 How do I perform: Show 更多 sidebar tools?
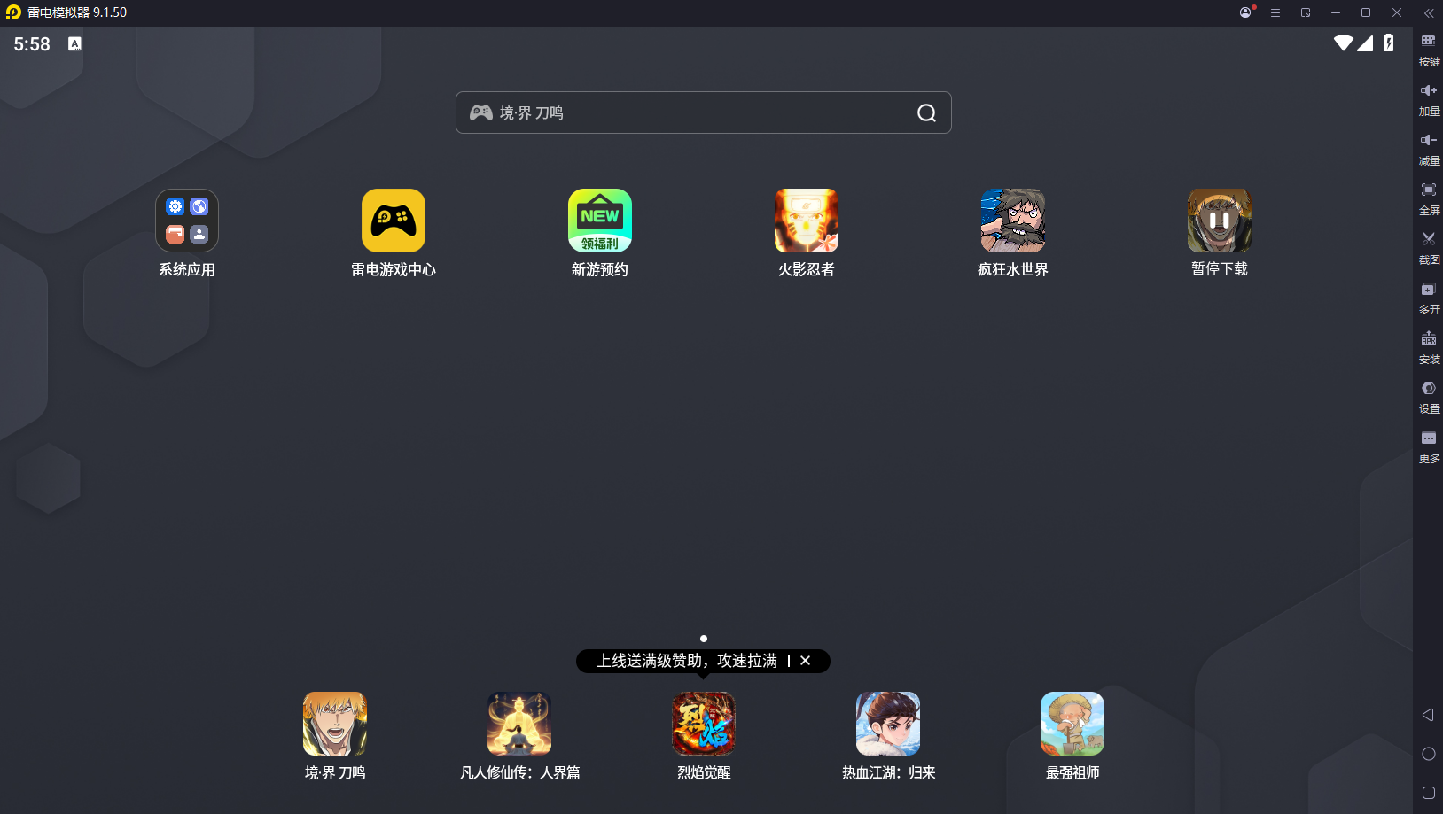[x=1429, y=446]
